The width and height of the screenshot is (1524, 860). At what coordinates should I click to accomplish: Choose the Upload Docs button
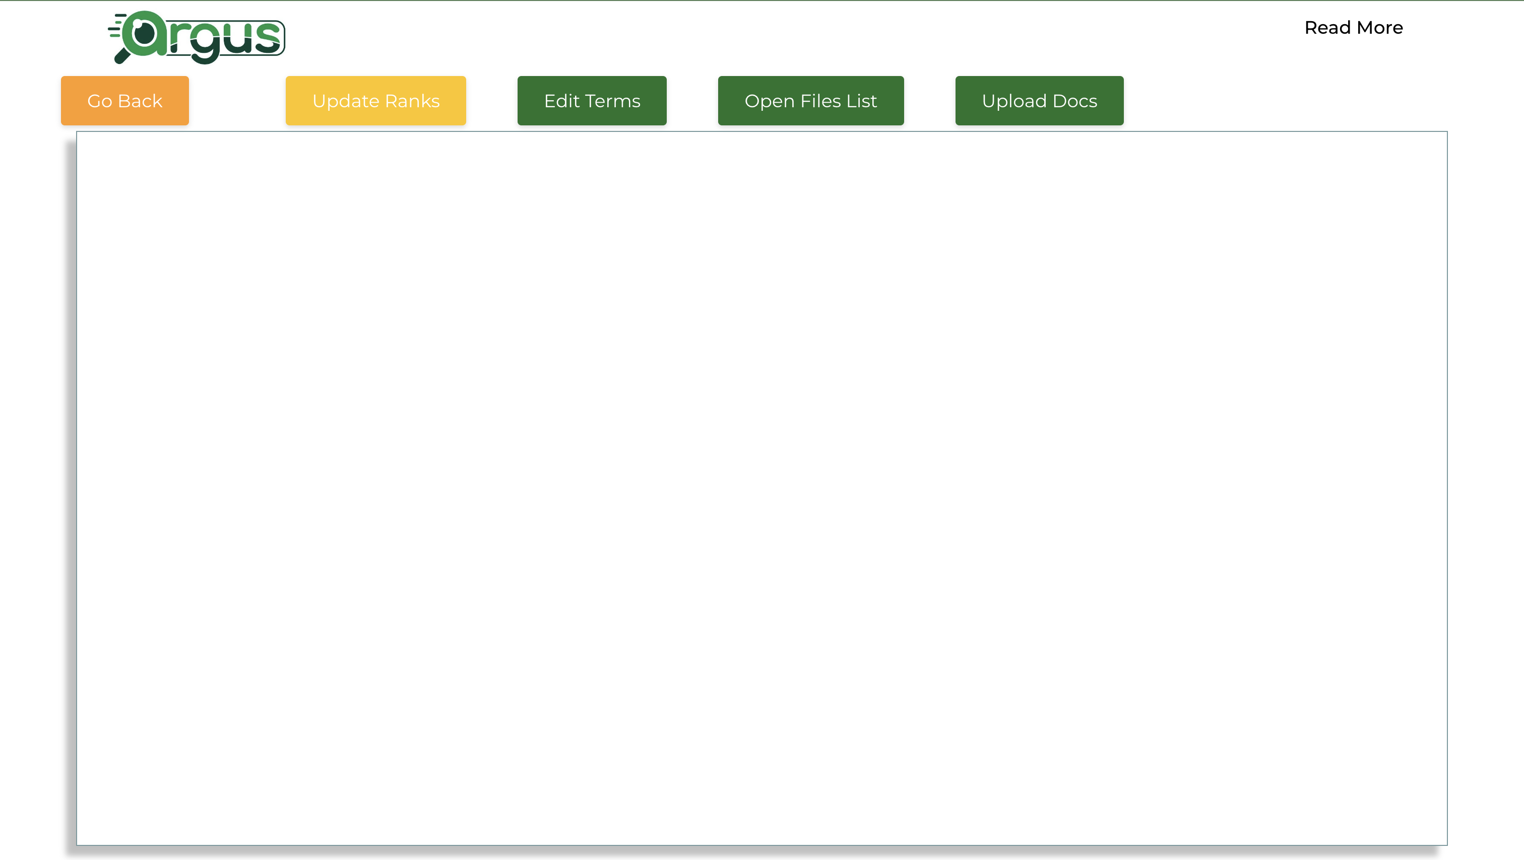[x=1040, y=101]
